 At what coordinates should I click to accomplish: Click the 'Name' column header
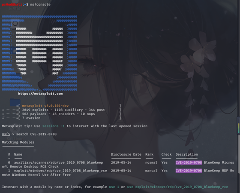[x=18, y=154]
